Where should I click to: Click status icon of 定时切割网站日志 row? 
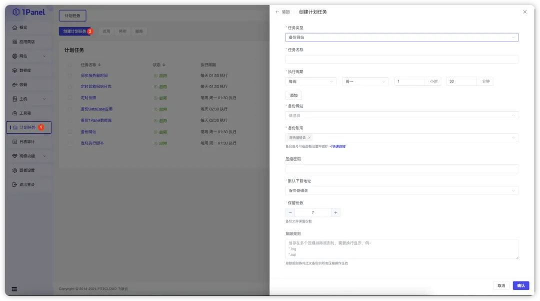pyautogui.click(x=155, y=87)
